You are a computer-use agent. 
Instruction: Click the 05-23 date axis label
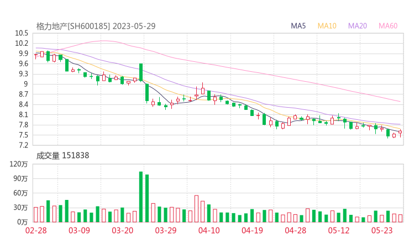coord(382,230)
